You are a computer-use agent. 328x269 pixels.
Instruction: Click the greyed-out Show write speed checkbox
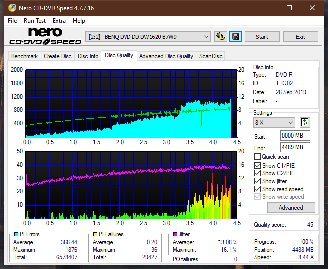[257, 197]
